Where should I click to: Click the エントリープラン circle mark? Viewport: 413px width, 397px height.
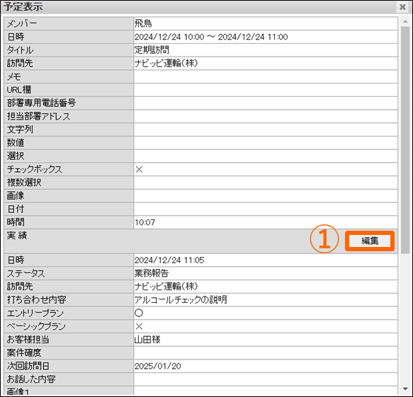(x=139, y=313)
